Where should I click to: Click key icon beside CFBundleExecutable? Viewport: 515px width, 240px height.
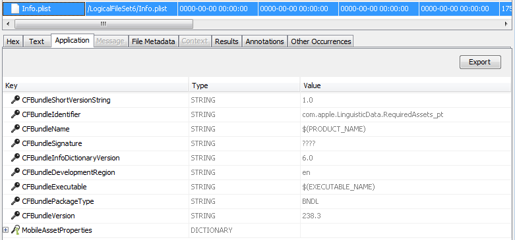click(15, 187)
